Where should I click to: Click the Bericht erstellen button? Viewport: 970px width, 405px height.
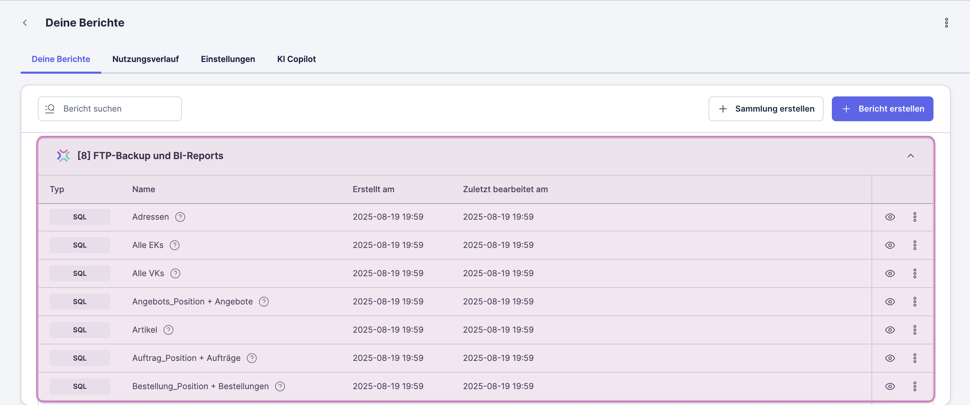tap(882, 109)
